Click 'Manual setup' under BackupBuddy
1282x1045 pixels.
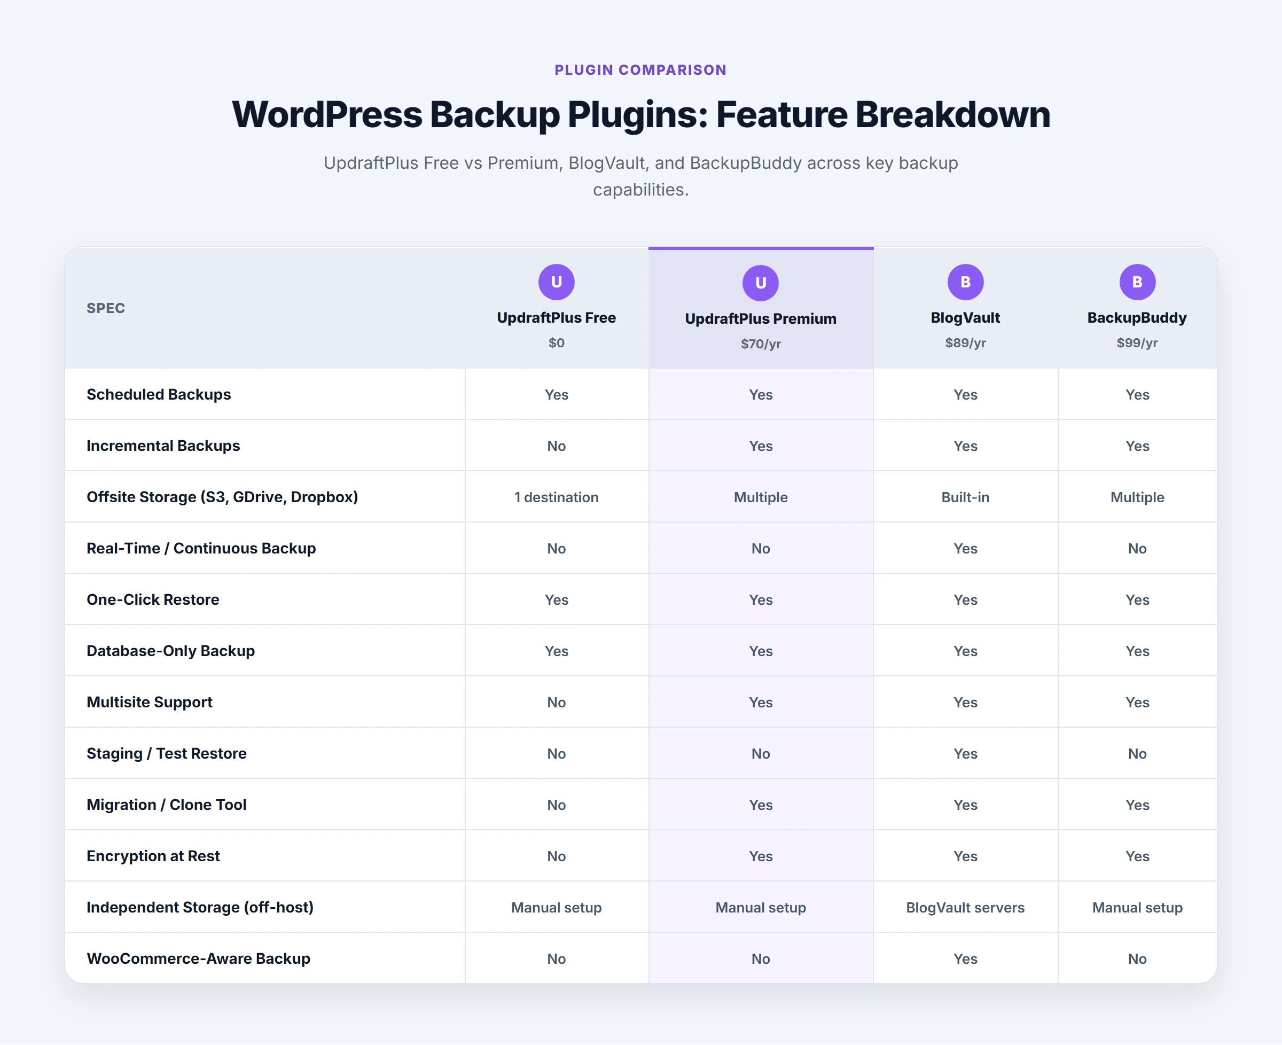point(1137,908)
